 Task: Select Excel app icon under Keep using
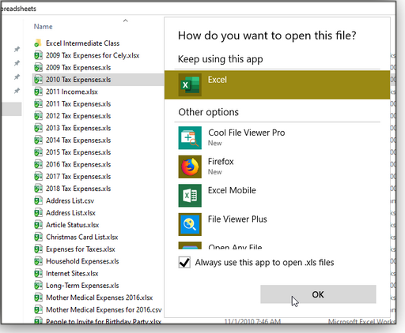coord(190,84)
